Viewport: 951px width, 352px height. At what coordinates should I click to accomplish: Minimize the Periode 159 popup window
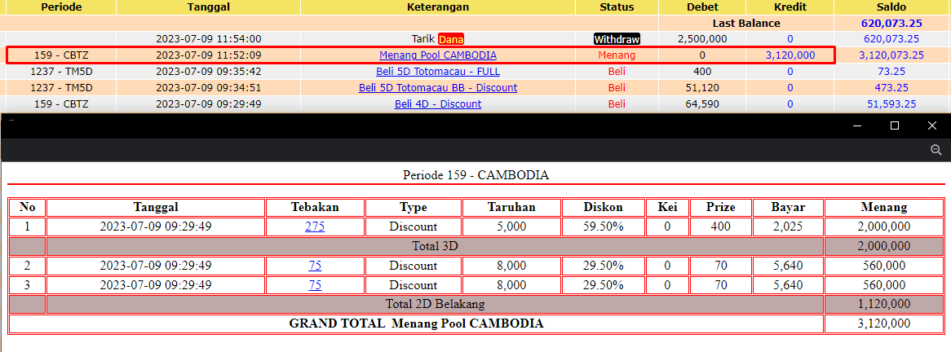857,125
